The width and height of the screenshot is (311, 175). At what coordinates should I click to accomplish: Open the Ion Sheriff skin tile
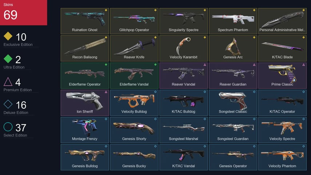pyautogui.click(x=85, y=103)
